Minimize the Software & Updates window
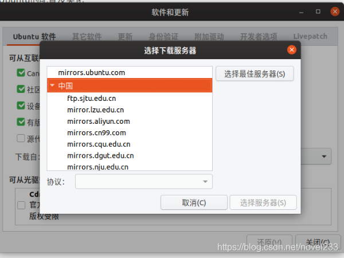 (301, 13)
